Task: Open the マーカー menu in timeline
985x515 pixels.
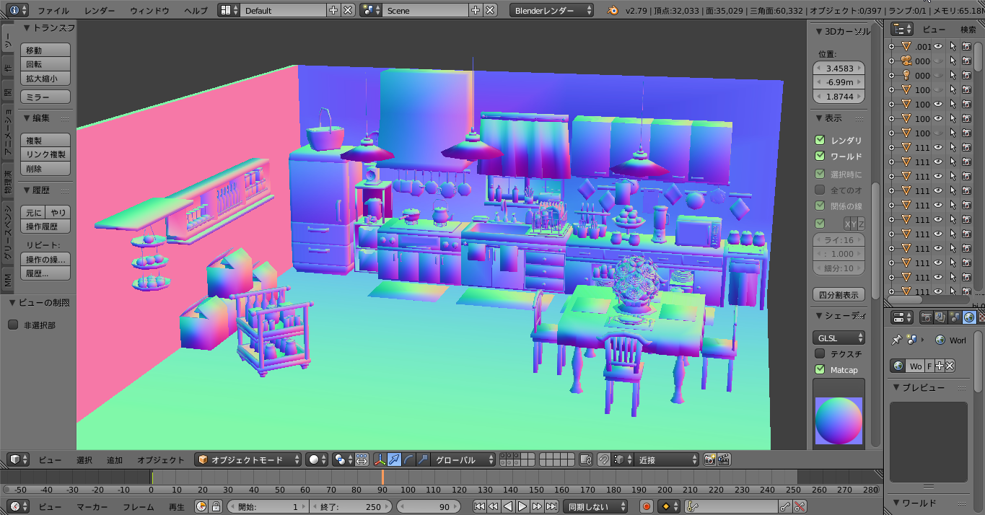Action: coord(92,506)
